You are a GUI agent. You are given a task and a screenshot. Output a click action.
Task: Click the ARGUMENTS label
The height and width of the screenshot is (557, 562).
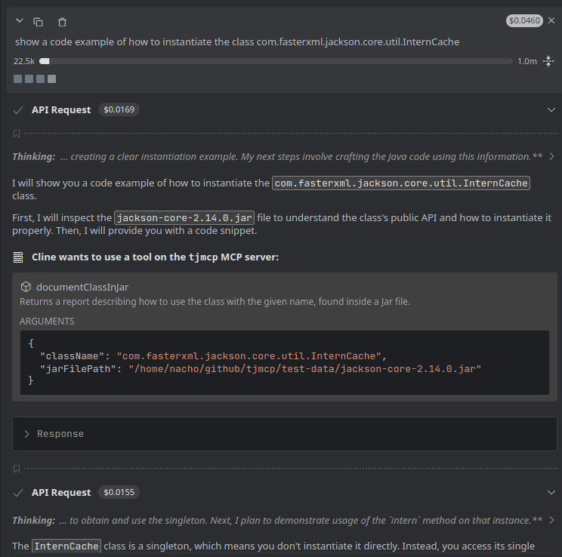47,322
